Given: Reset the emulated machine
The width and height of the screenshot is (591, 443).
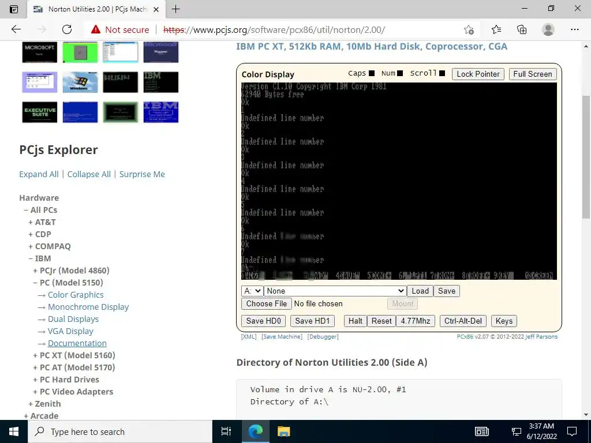Looking at the screenshot, I should [381, 321].
